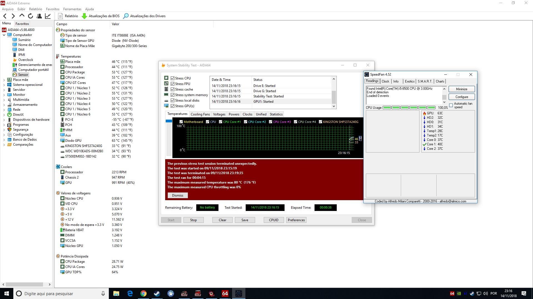The image size is (533, 299).
Task: Click the blue graph height slider indicator
Action: click(x=169, y=121)
